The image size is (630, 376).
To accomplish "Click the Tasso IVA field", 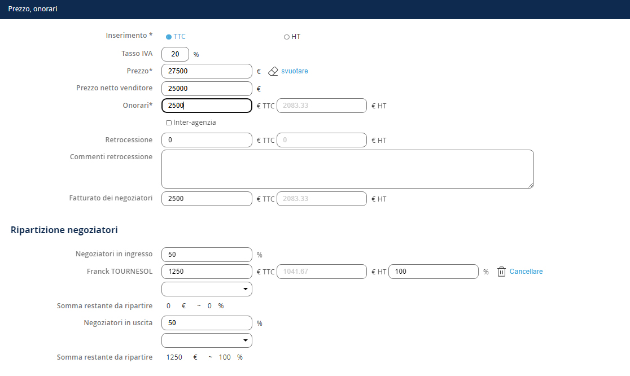I will click(175, 54).
